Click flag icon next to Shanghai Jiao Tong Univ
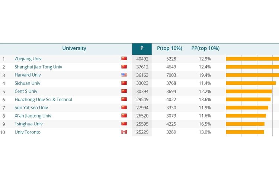This screenshot has width=279, height=186. [x=124, y=67]
